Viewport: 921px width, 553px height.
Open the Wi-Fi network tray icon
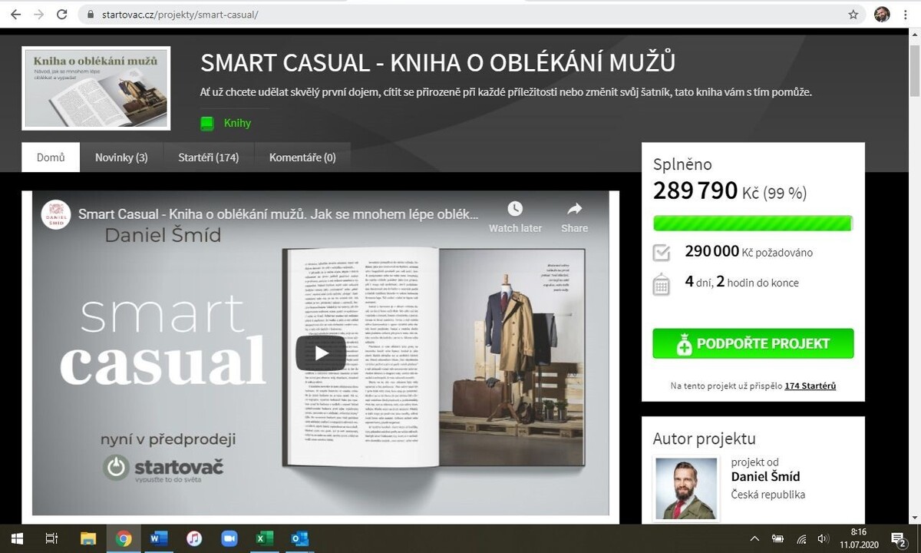(x=801, y=538)
